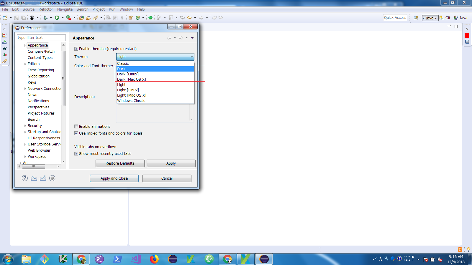Viewport: 472px width, 265px height.
Task: Toggle Show most recently used tabs checkbox
Action: coord(76,154)
